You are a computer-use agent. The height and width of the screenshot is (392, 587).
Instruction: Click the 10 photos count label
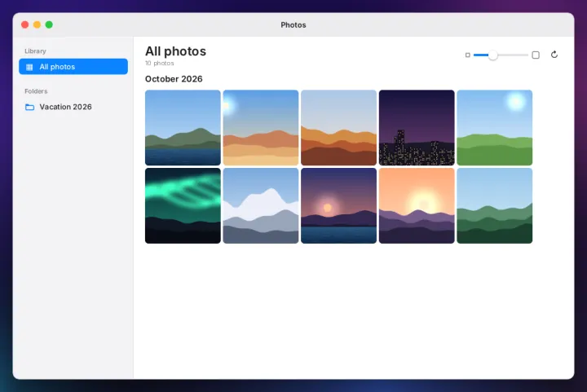[160, 64]
